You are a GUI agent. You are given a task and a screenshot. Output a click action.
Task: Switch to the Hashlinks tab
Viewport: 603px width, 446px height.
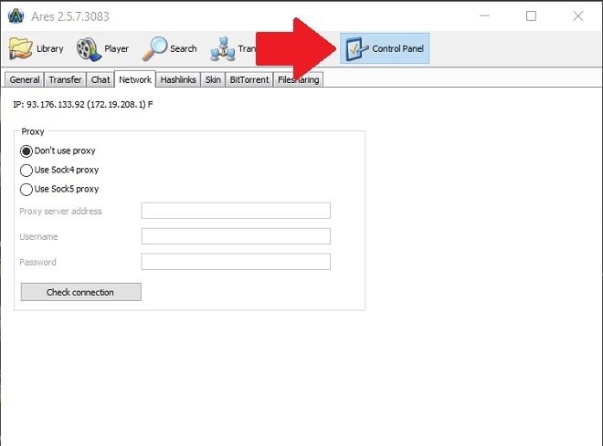[178, 80]
